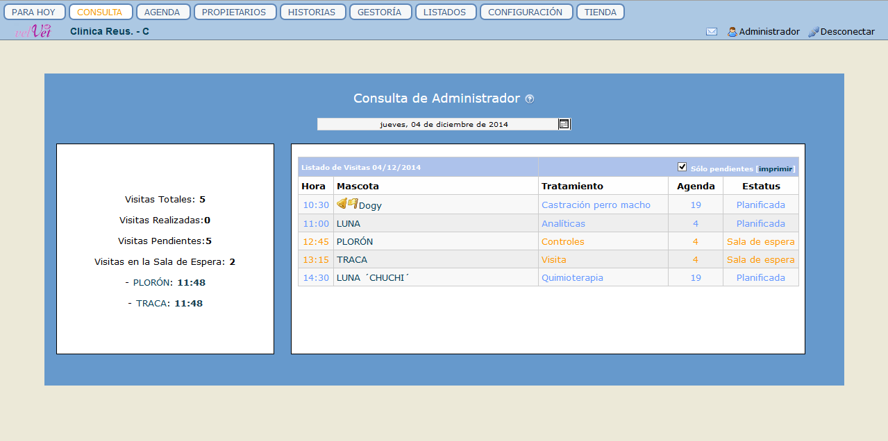This screenshot has height=441, width=888.
Task: Click the Desconectar plug icon
Action: [814, 32]
